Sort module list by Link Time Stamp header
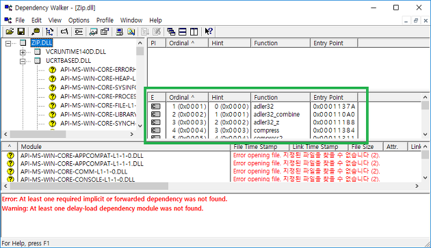 coord(319,147)
